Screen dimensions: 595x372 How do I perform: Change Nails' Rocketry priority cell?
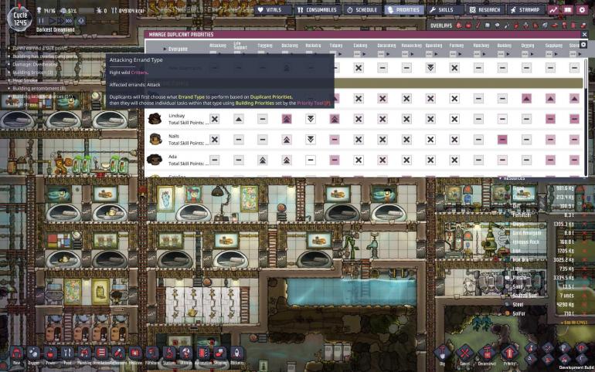311,140
